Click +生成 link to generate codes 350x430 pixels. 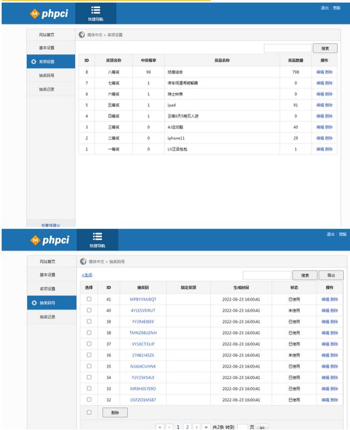(x=87, y=275)
